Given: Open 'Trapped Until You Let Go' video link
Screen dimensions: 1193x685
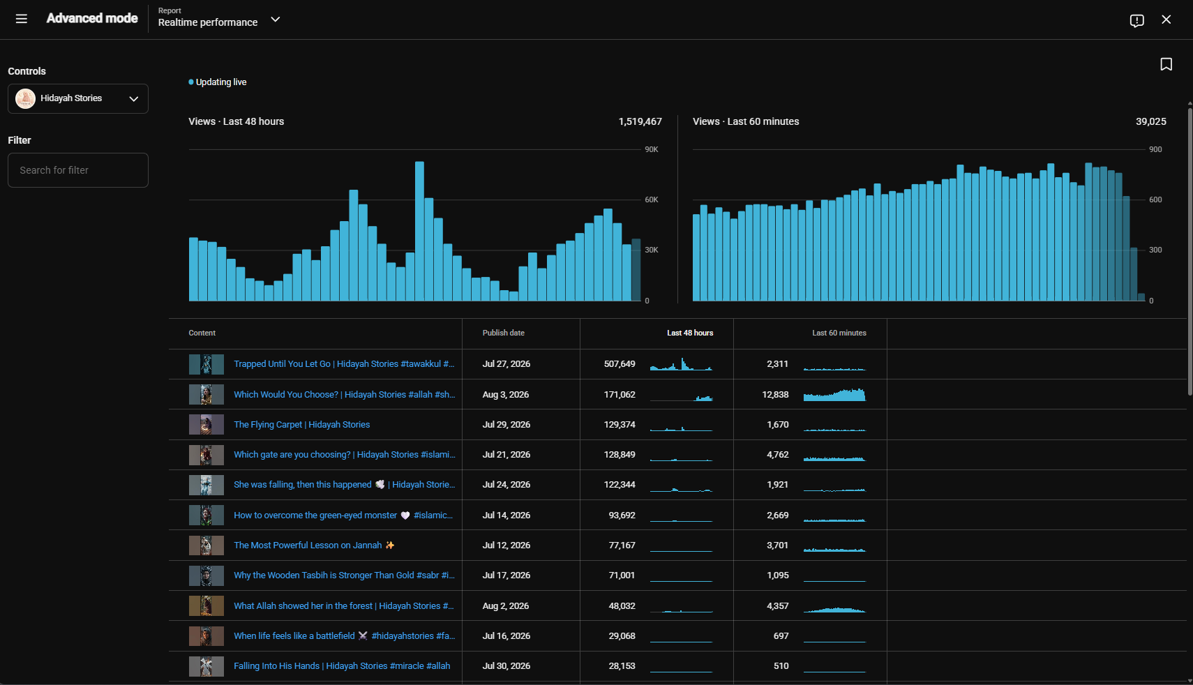Looking at the screenshot, I should [344, 364].
